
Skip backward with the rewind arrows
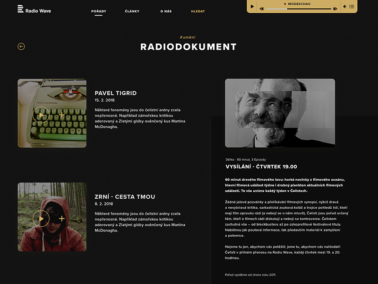click(x=262, y=9)
